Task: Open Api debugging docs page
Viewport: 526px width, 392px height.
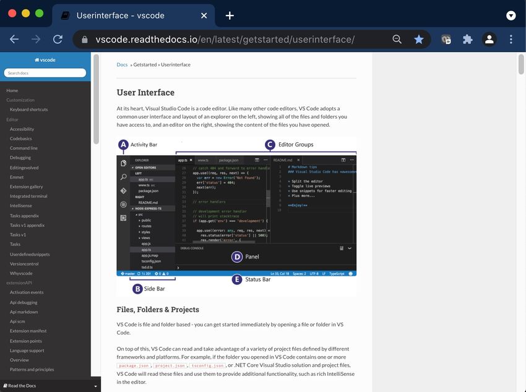Action: tap(24, 302)
